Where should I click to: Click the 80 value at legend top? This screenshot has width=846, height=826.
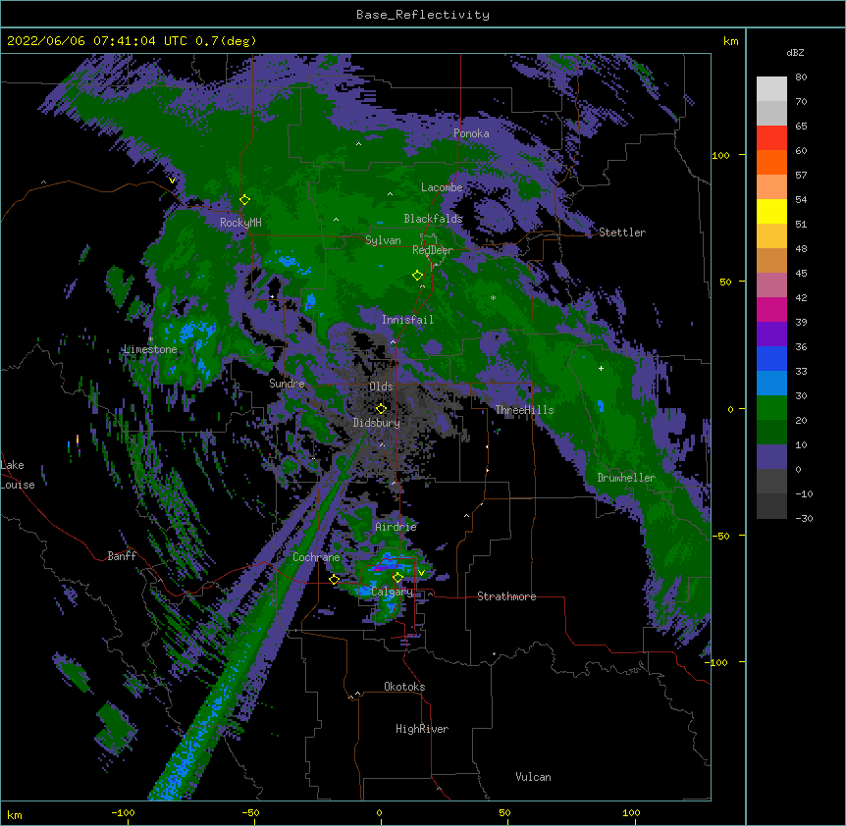801,77
